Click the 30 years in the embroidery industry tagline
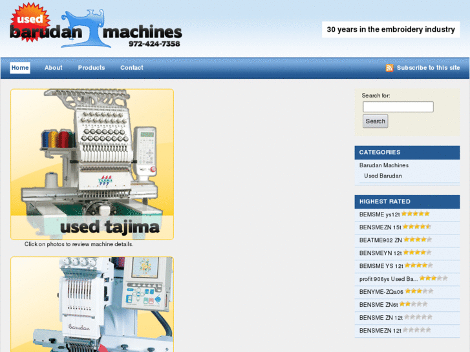The image size is (470, 352). [391, 29]
